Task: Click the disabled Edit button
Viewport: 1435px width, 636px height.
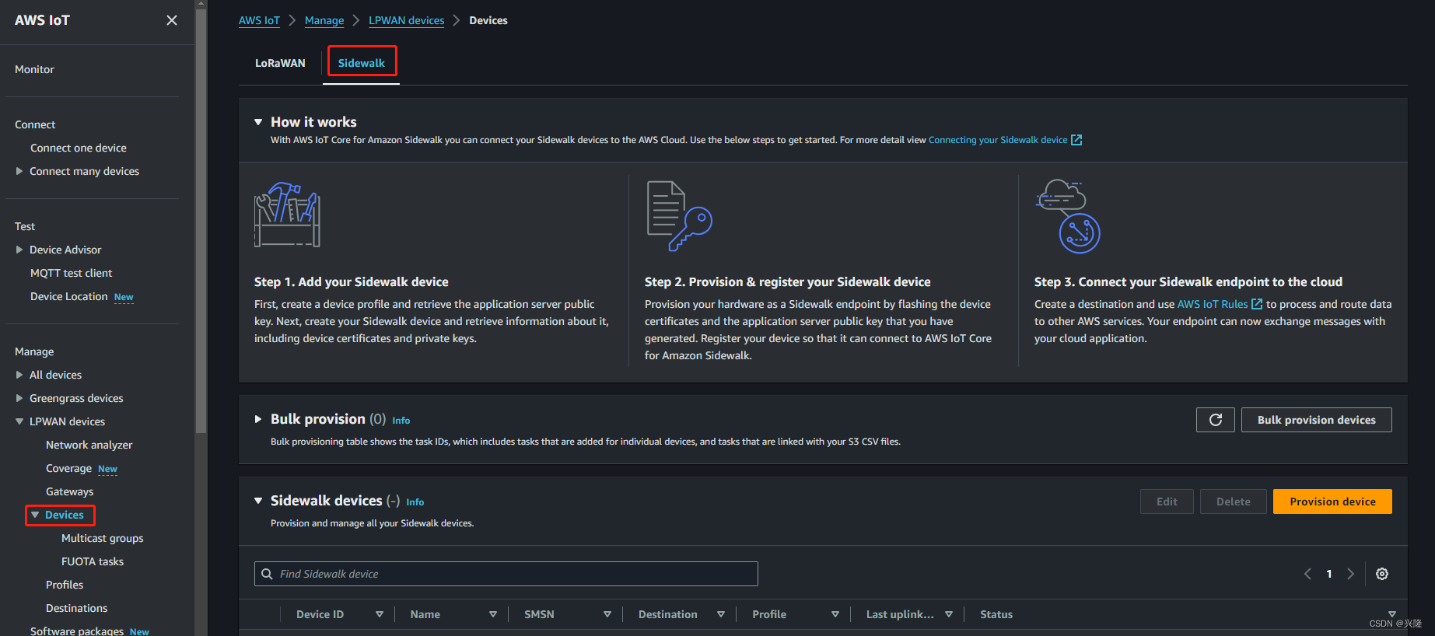Action: pos(1167,501)
